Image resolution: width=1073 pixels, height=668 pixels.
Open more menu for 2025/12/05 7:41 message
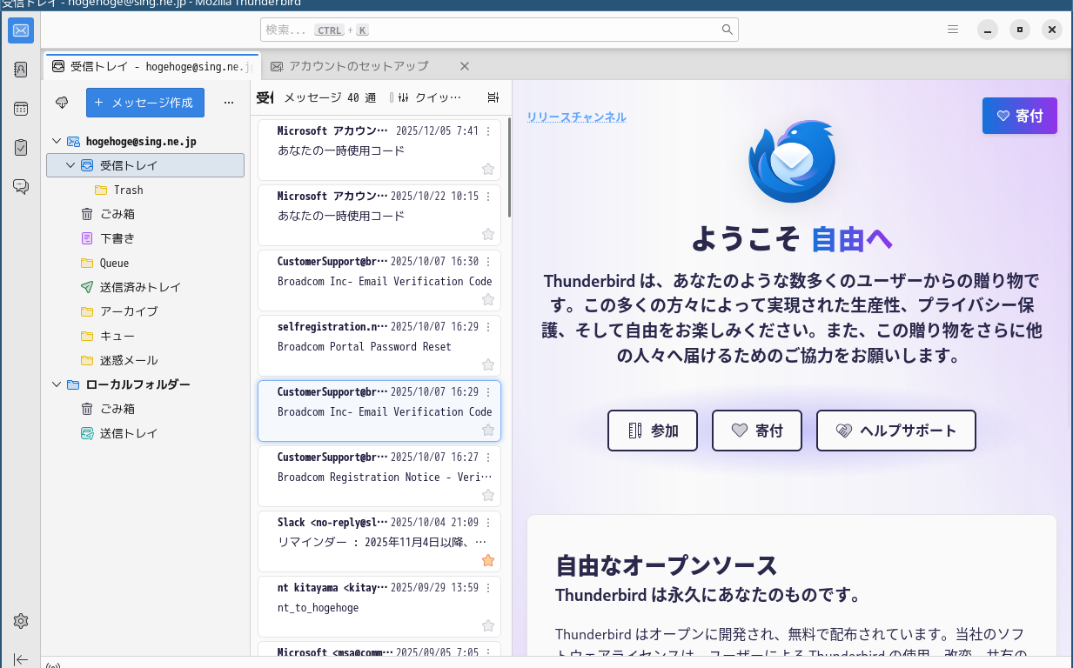coord(488,131)
